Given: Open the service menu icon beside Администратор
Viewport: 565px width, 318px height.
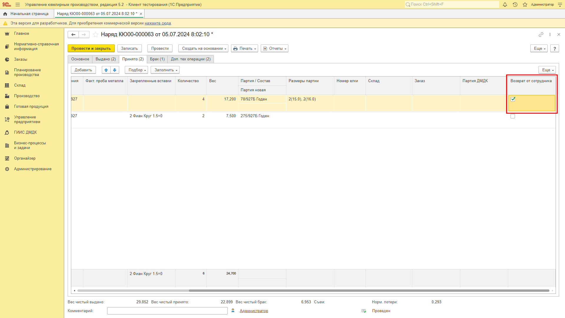Looking at the screenshot, I should click(560, 5).
